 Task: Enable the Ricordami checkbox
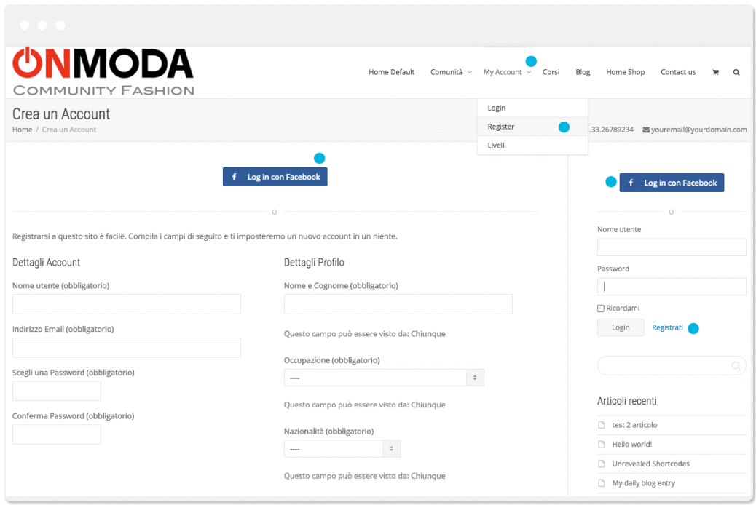coord(601,309)
